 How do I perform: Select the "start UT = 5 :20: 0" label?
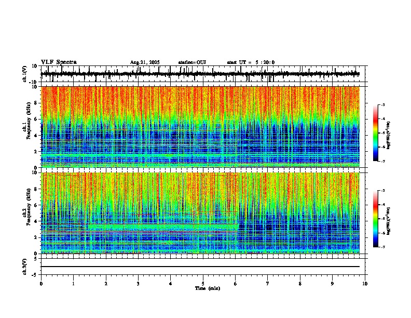tap(251, 62)
